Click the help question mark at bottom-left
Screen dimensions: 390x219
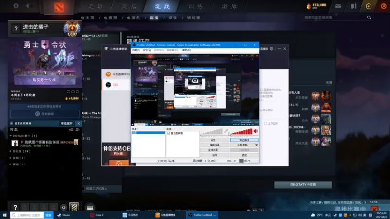click(15, 207)
